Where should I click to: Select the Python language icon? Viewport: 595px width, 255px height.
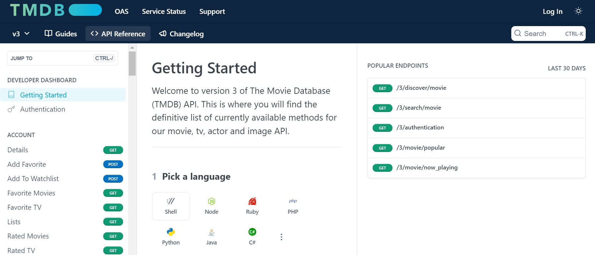click(171, 237)
